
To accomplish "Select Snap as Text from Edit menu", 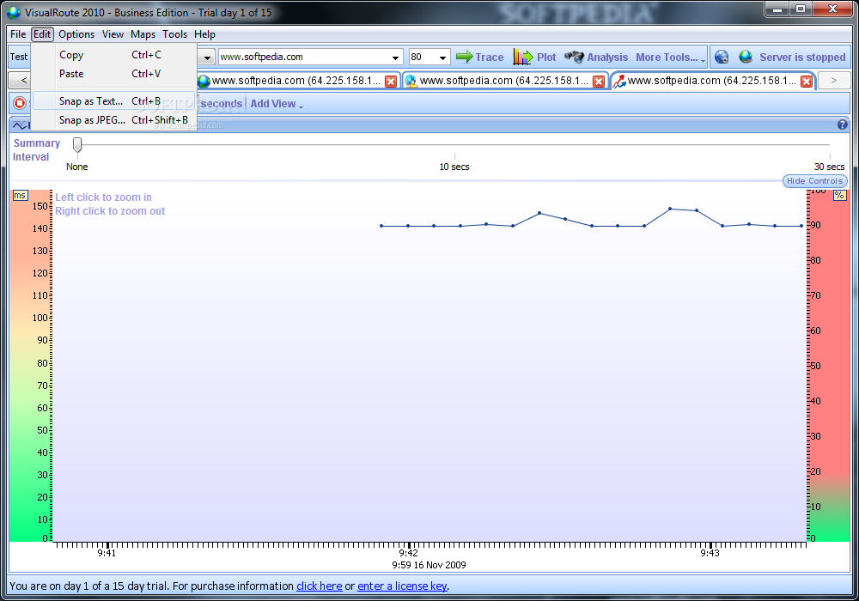I will (x=113, y=100).
